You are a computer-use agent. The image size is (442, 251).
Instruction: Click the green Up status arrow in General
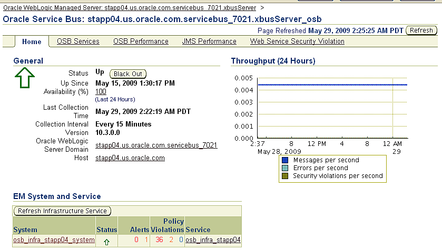[25, 78]
